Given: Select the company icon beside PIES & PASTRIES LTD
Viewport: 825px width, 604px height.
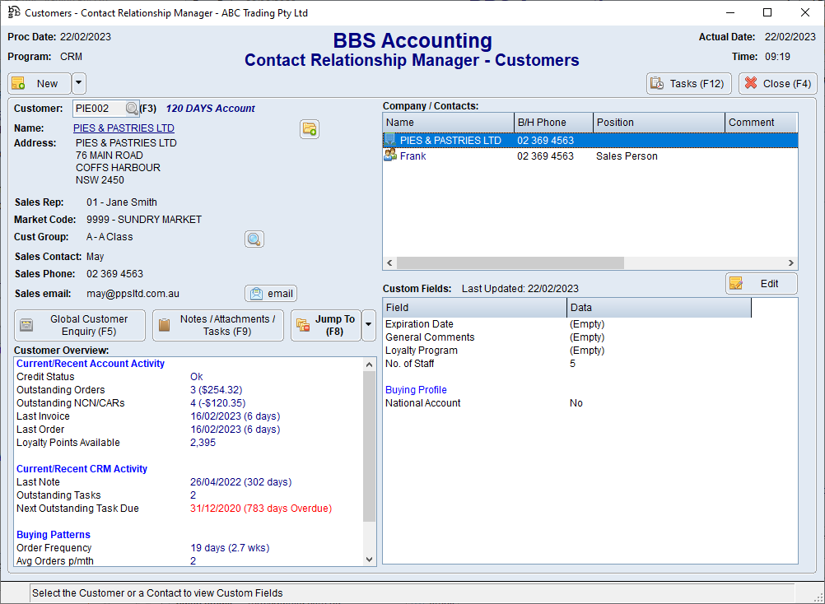Looking at the screenshot, I should pyautogui.click(x=389, y=140).
